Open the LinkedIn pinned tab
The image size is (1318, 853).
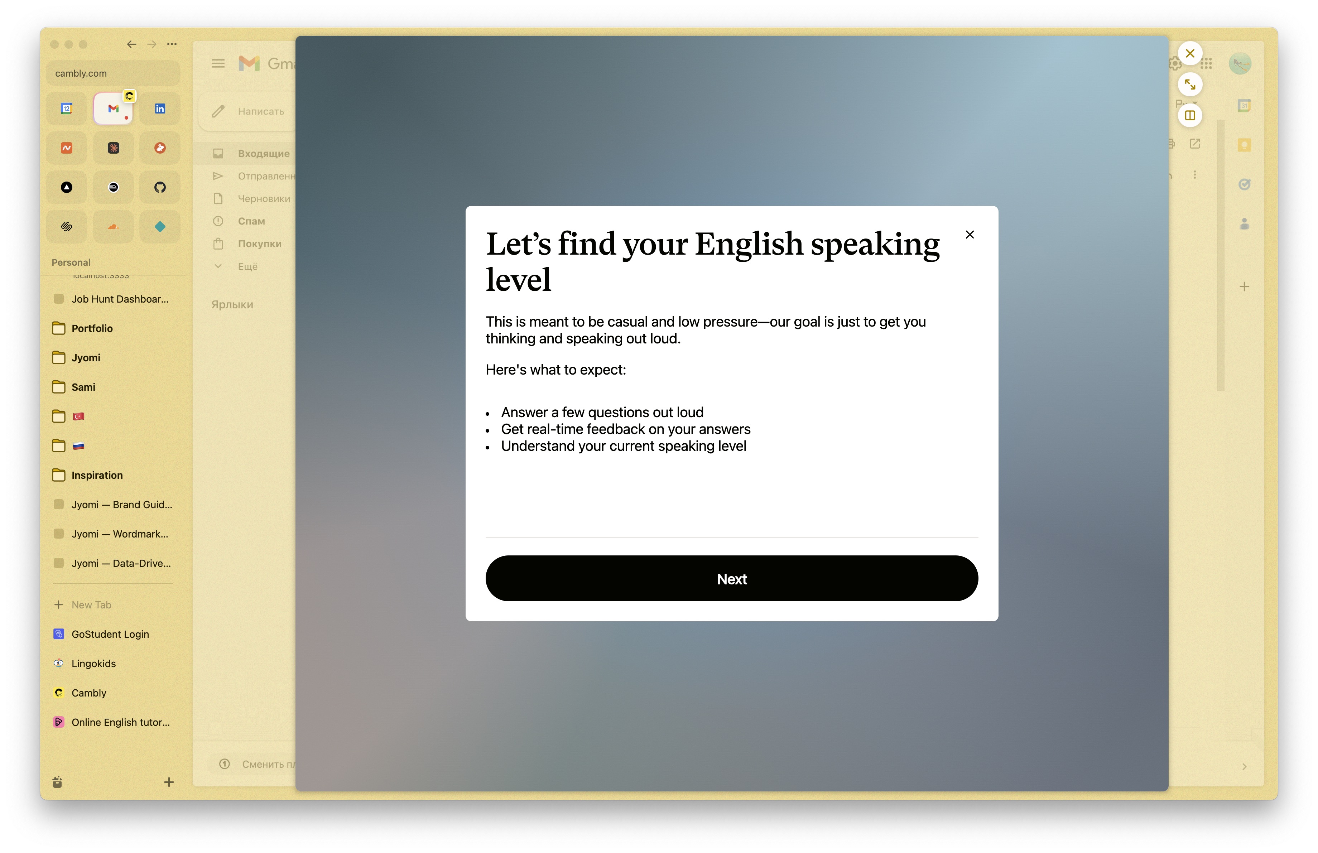pos(159,109)
